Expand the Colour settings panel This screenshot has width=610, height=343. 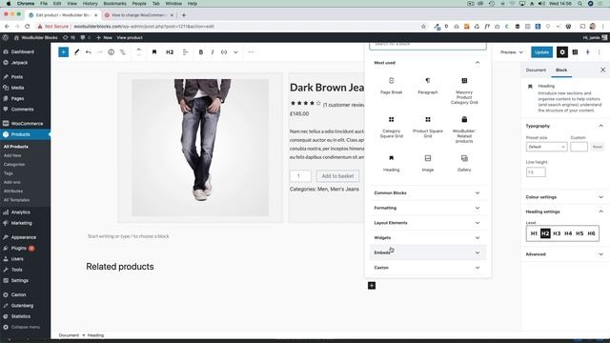click(x=565, y=197)
